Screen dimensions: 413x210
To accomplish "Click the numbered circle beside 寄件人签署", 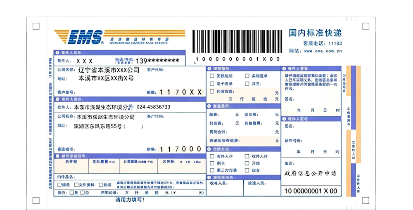I will click(x=284, y=68).
